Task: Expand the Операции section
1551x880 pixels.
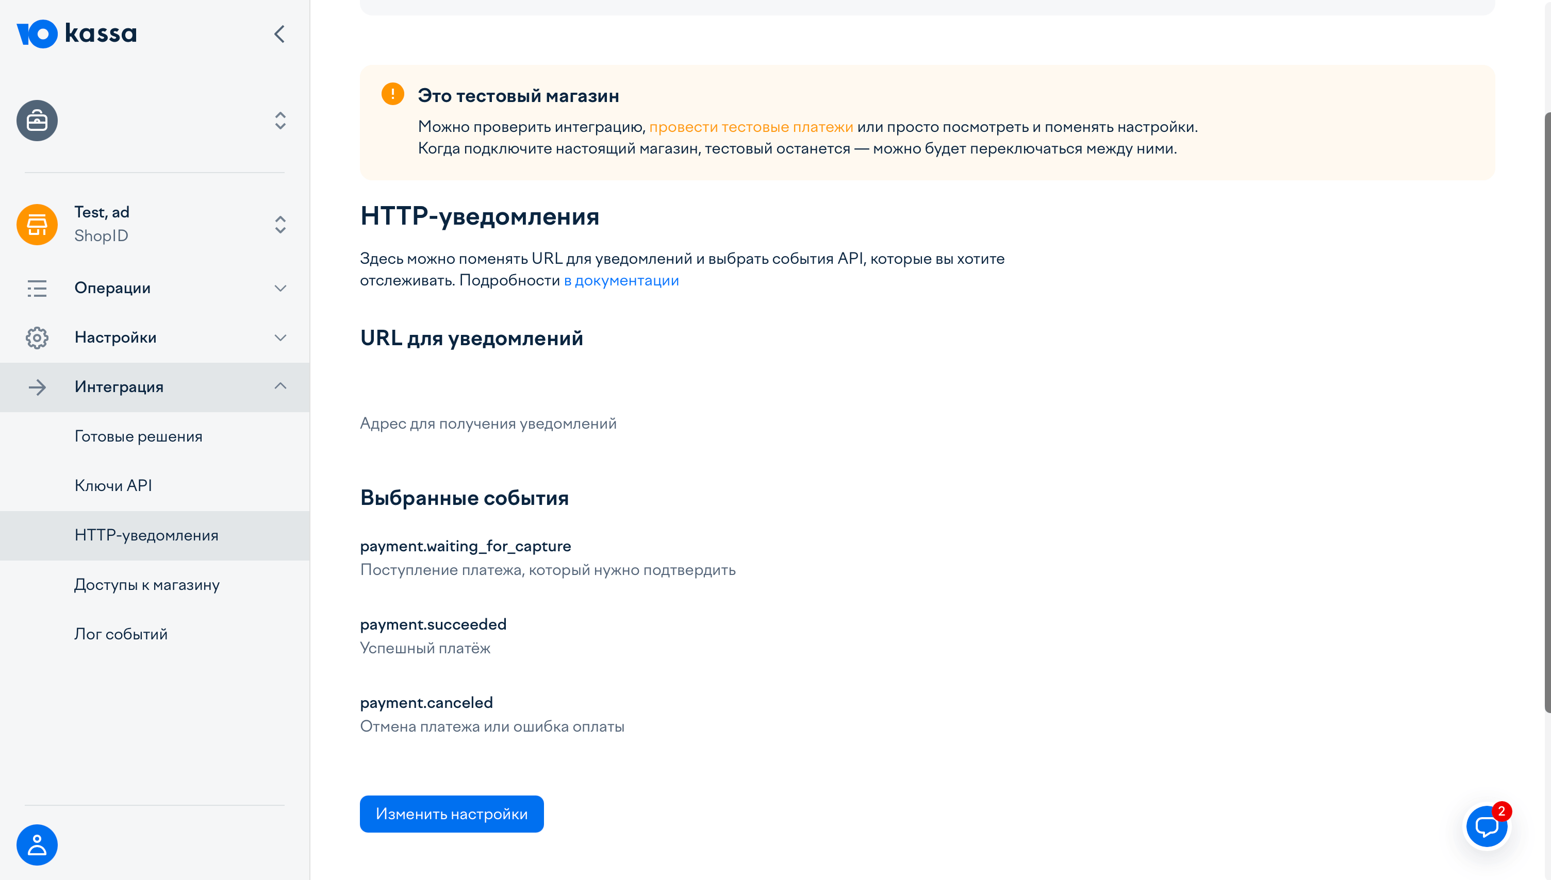Action: [x=280, y=289]
